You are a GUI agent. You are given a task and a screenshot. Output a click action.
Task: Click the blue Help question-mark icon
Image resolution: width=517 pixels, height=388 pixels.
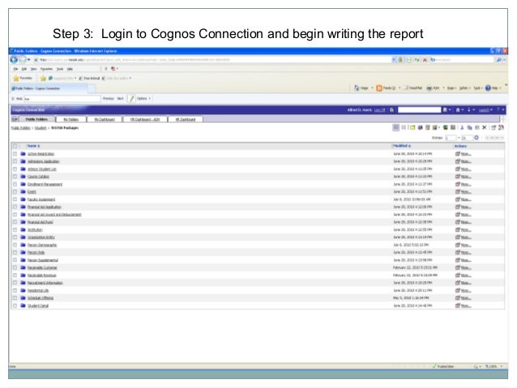(x=488, y=88)
